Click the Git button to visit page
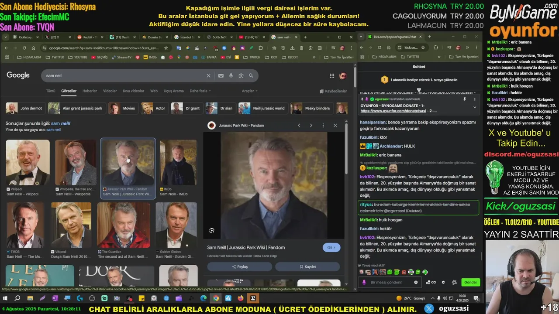 pyautogui.click(x=331, y=247)
